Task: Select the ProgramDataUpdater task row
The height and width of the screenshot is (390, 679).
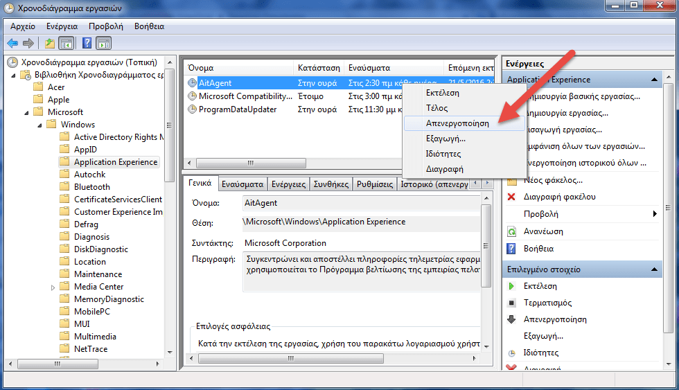Action: point(238,109)
